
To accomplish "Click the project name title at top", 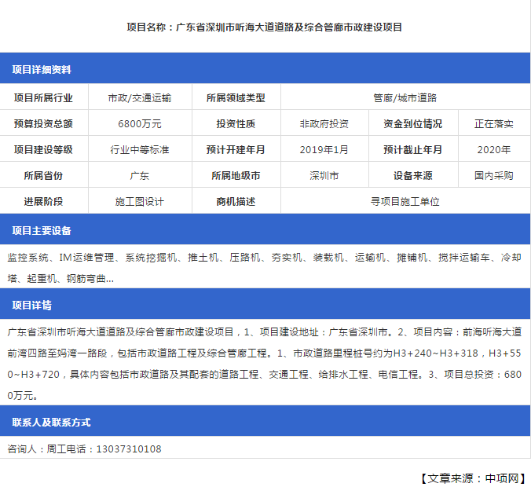I will tap(265, 27).
